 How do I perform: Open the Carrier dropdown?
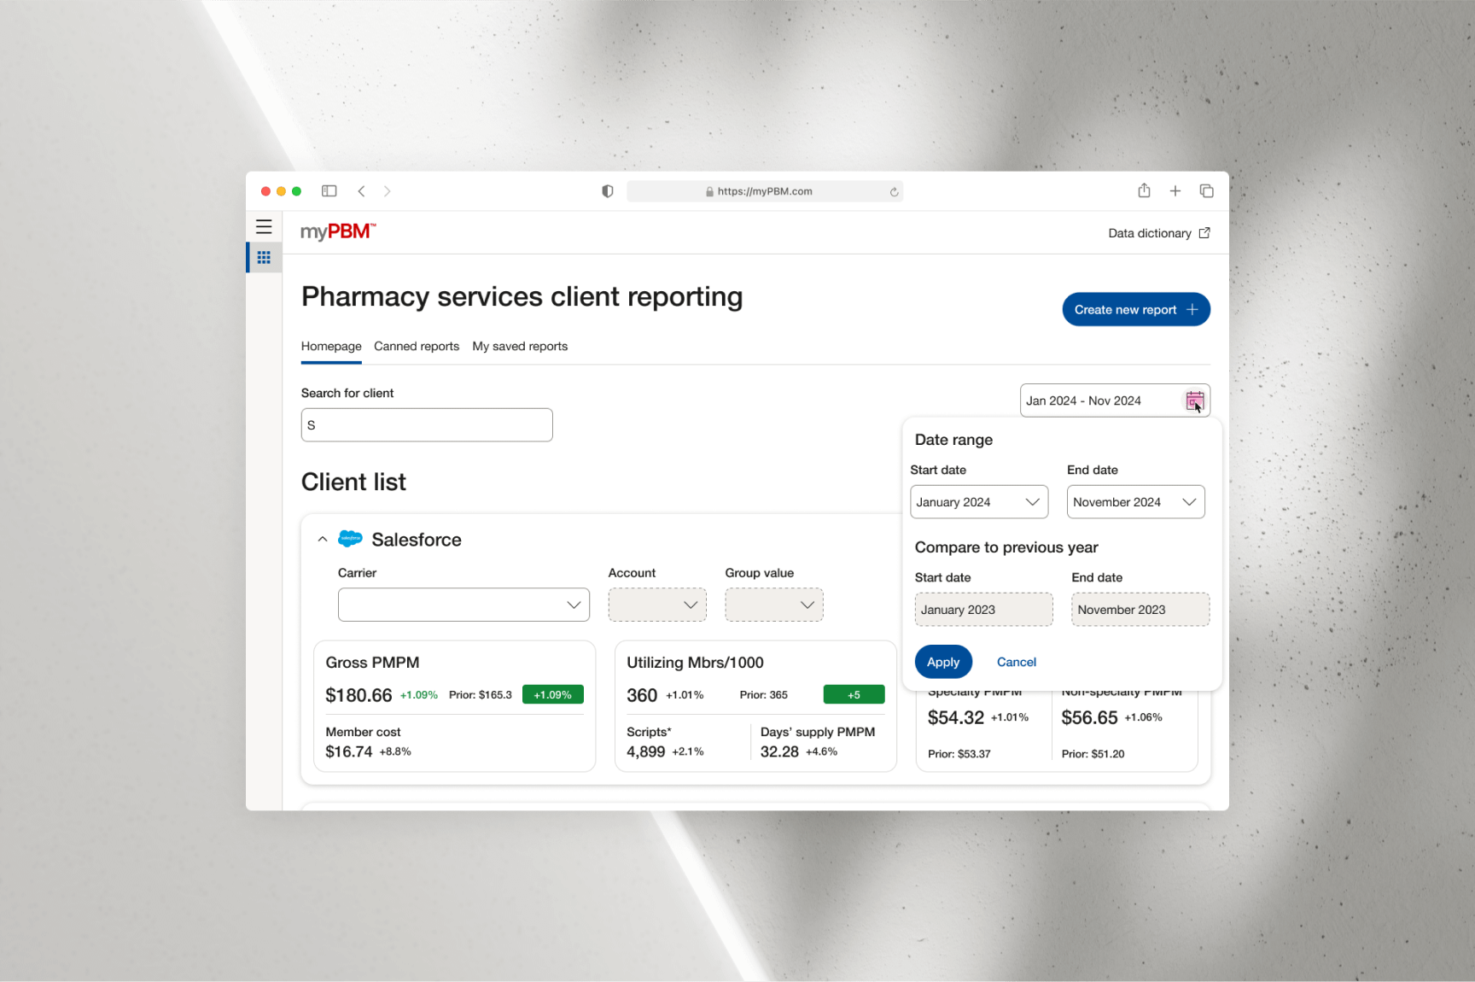(463, 605)
